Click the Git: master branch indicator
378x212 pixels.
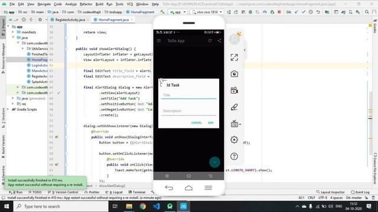(x=354, y=198)
